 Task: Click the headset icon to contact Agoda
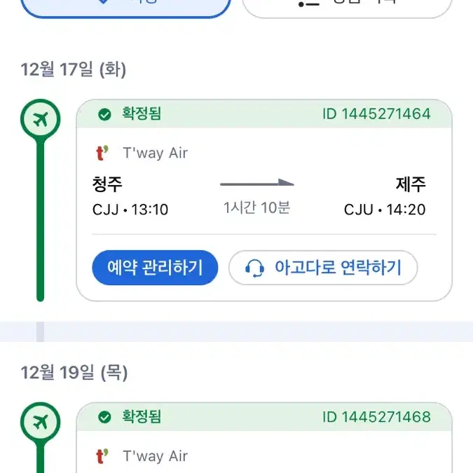click(x=255, y=268)
